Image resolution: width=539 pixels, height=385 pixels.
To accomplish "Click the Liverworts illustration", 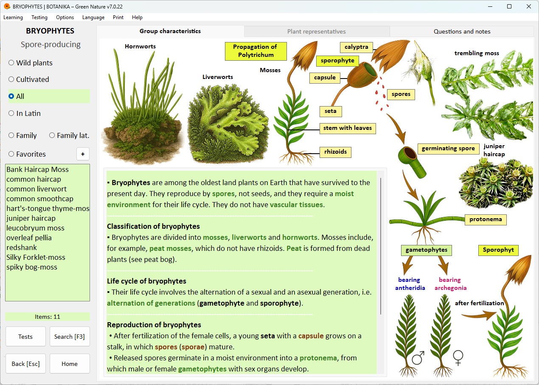I will point(228,123).
